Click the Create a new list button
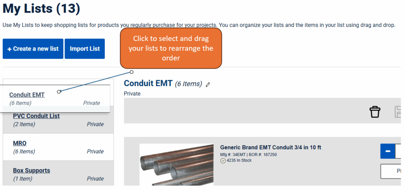 [x=33, y=48]
